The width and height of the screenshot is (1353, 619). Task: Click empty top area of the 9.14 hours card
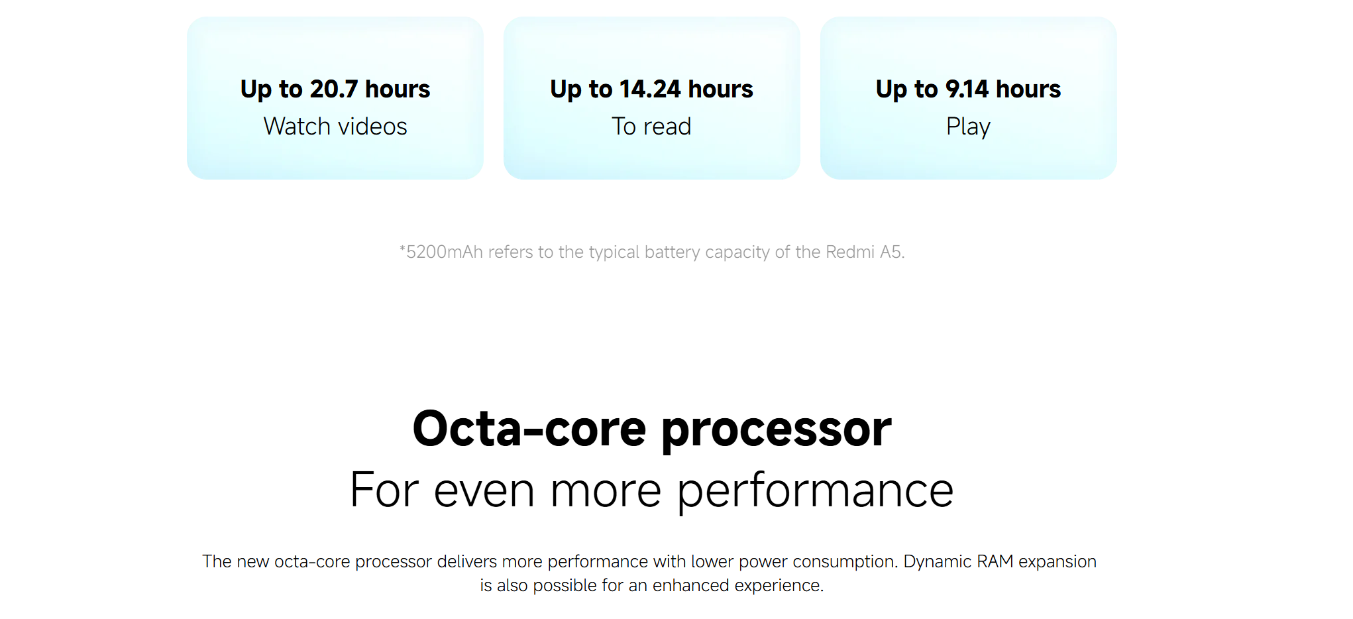point(968,43)
